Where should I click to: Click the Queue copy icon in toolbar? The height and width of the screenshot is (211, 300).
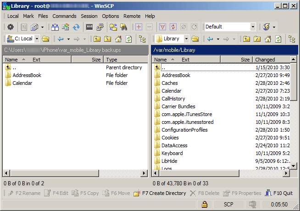[x=34, y=27]
